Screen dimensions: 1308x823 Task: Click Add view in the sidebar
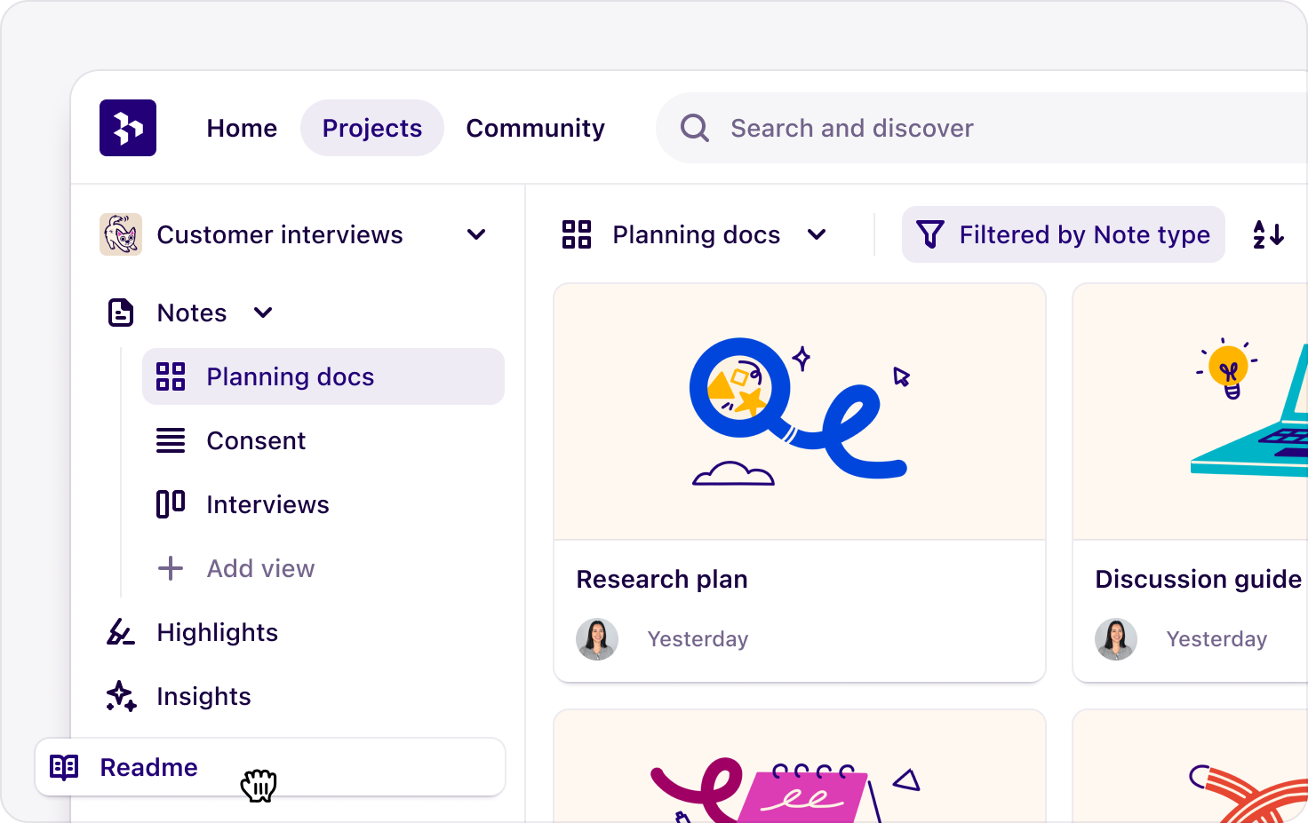coord(260,568)
